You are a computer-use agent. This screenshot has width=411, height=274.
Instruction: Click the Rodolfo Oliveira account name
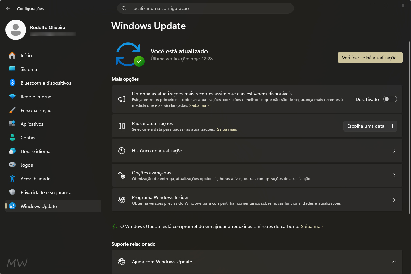tap(48, 27)
